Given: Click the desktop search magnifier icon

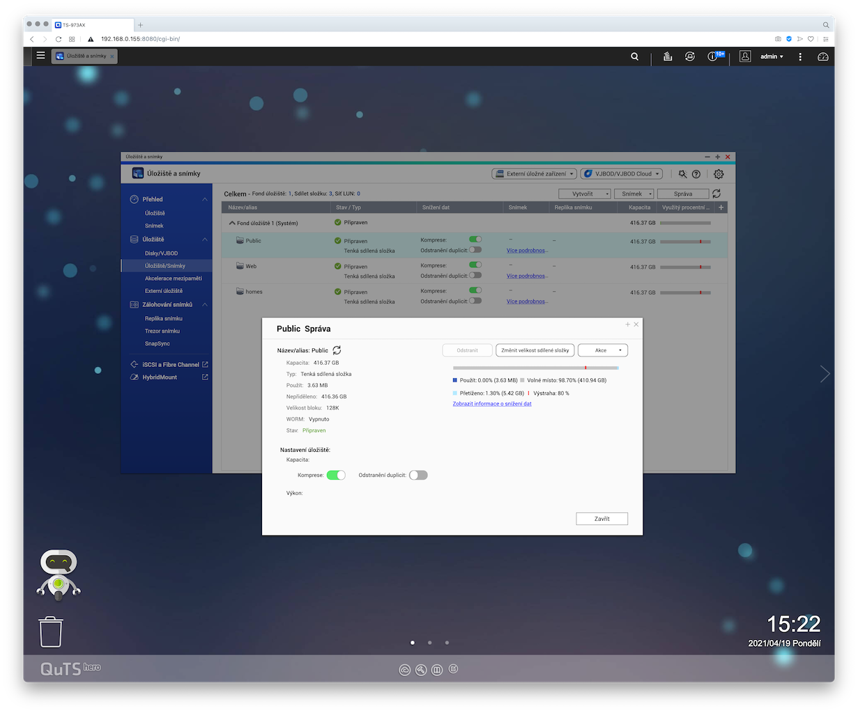Looking at the screenshot, I should [x=634, y=56].
